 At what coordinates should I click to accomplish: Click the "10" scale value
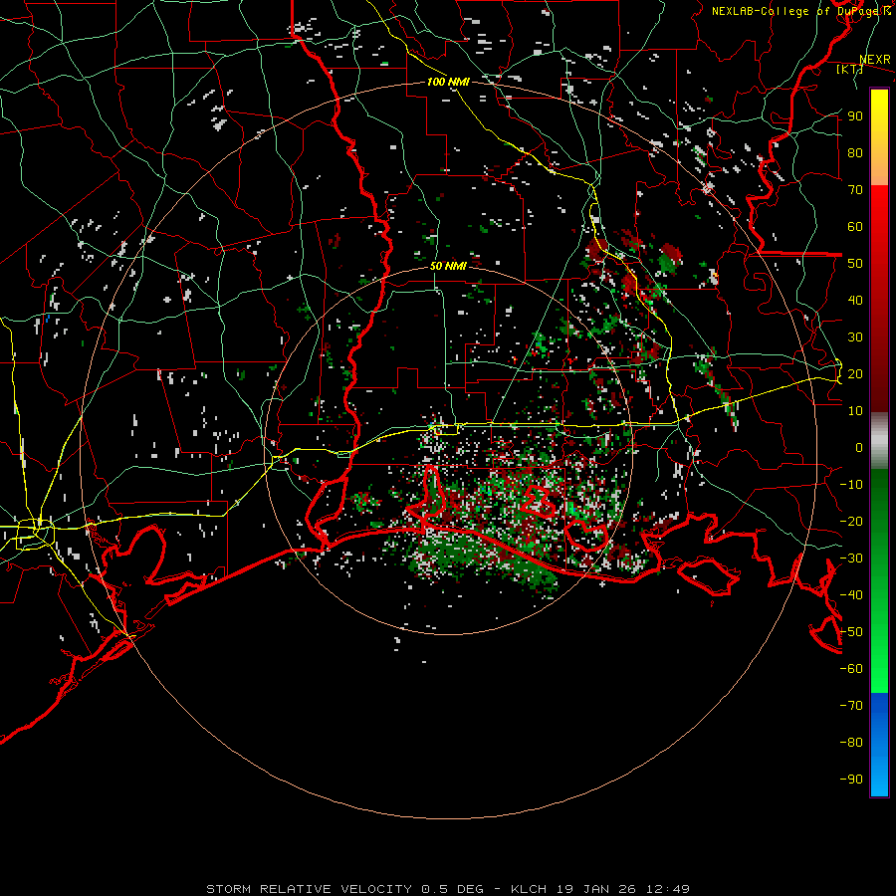pos(855,411)
